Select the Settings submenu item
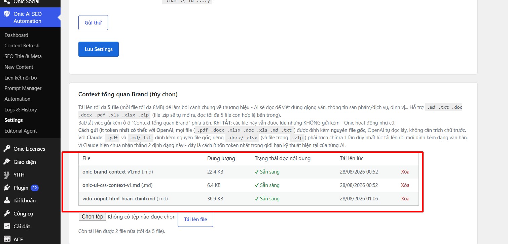 (x=13, y=120)
